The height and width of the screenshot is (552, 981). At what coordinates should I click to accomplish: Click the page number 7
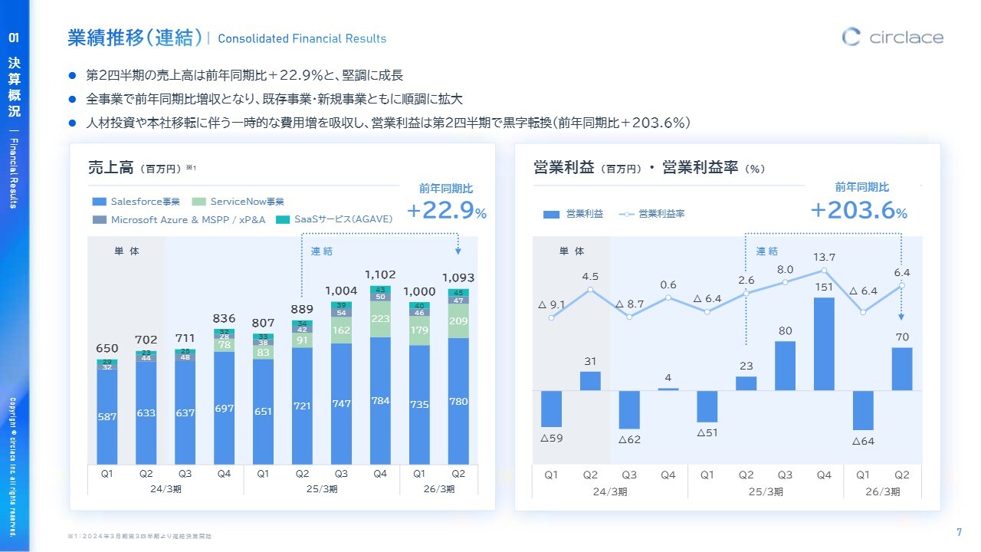[x=960, y=533]
